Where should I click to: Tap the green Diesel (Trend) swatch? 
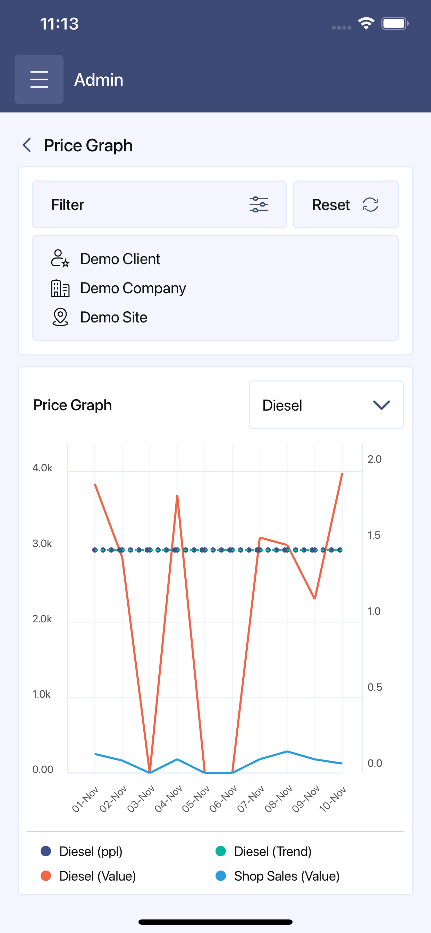tap(221, 851)
